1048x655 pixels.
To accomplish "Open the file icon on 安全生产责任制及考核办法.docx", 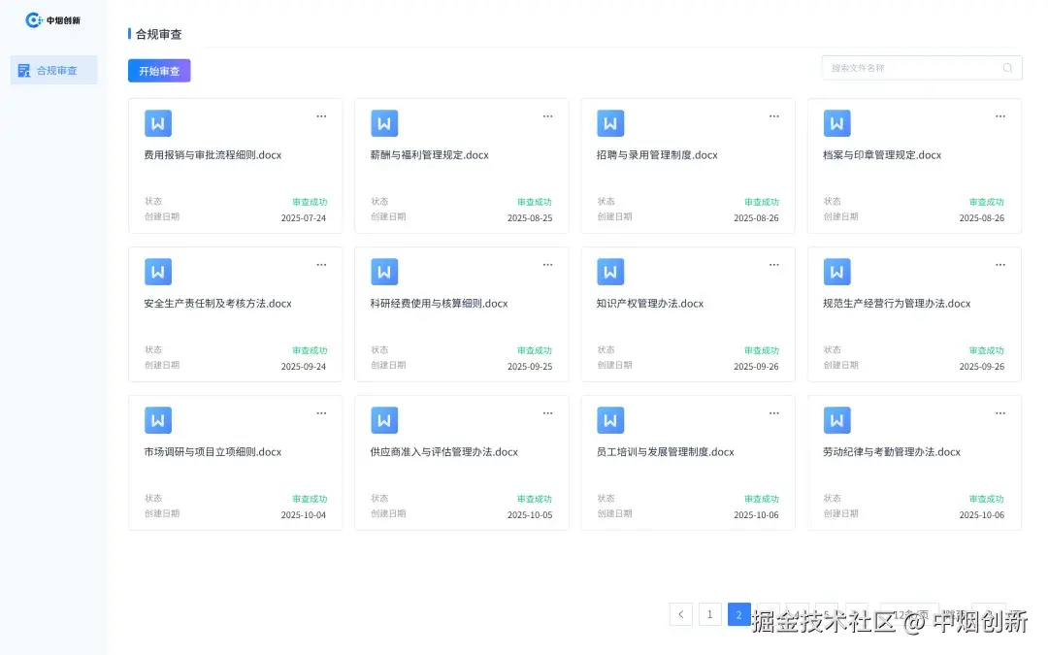I will click(158, 272).
